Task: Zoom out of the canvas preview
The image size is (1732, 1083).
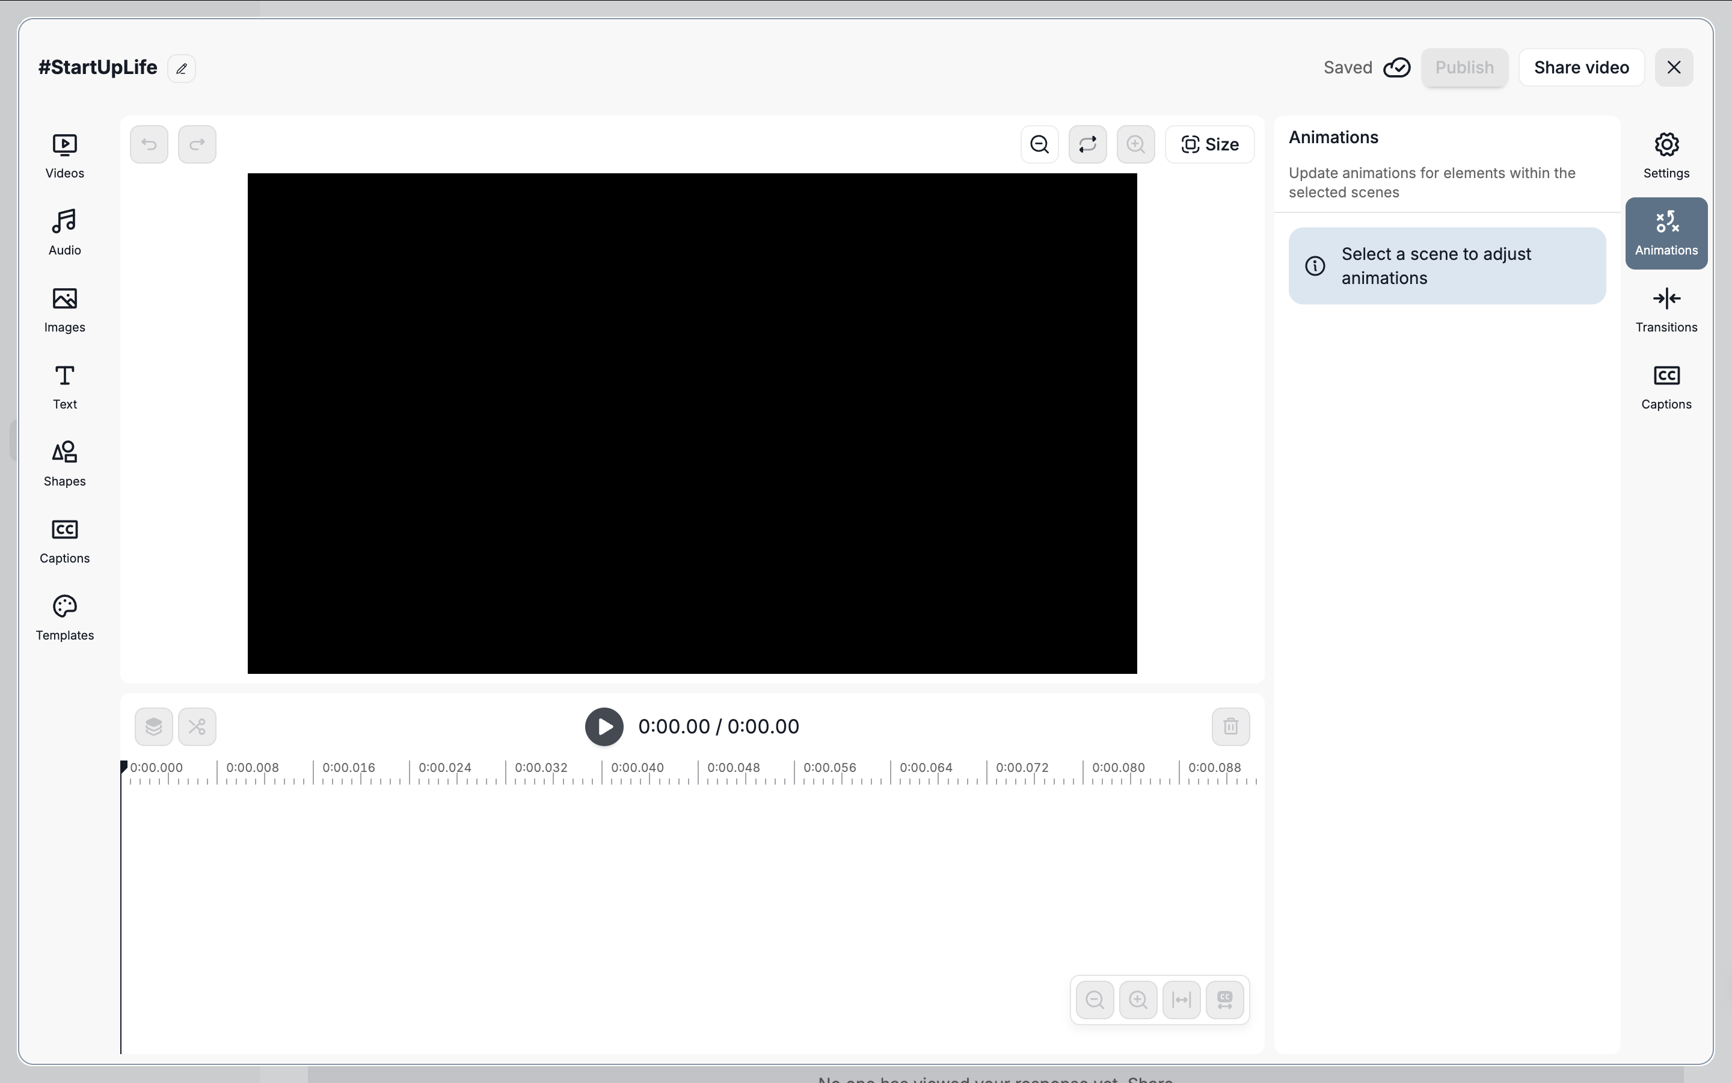Action: 1040,144
